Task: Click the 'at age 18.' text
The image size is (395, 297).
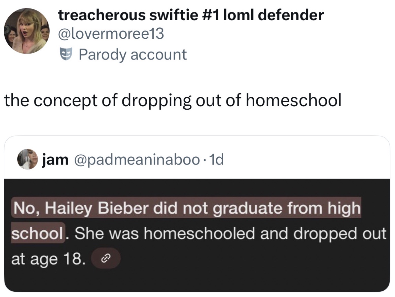Action: tap(47, 259)
